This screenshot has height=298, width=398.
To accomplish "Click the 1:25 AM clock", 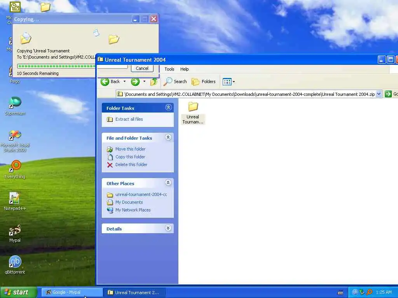I will (384, 292).
